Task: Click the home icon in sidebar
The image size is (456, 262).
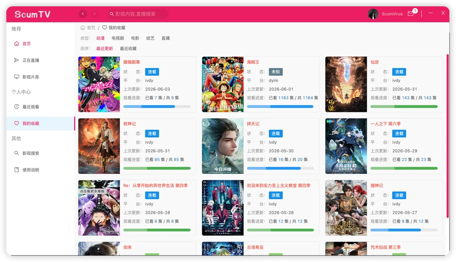Action: (x=16, y=44)
